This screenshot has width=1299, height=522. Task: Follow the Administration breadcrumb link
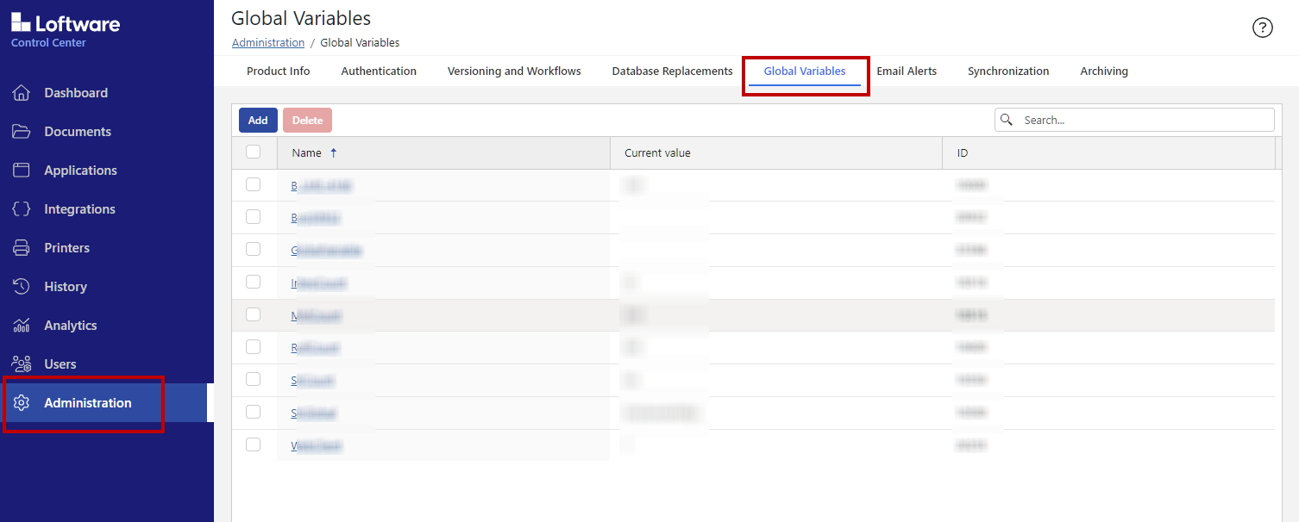(x=268, y=43)
